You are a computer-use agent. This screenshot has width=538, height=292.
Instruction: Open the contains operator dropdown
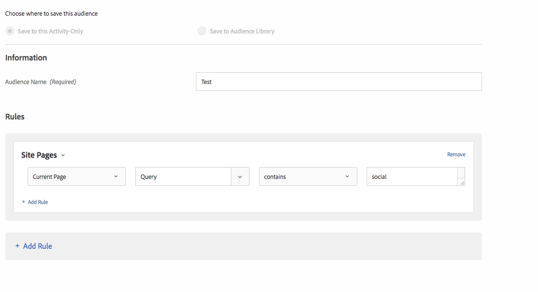308,176
